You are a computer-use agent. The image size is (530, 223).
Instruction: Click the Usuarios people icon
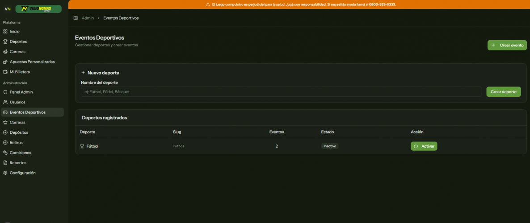5,102
